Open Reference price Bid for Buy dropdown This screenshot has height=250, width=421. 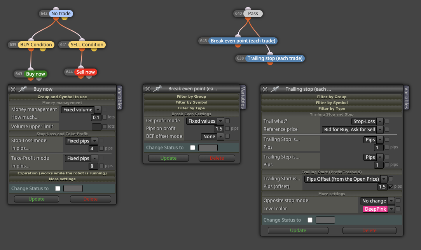pos(353,130)
